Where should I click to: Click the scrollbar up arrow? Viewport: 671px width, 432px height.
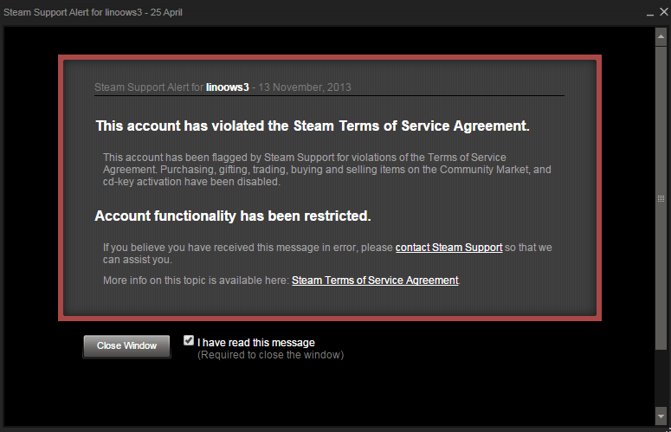661,36
